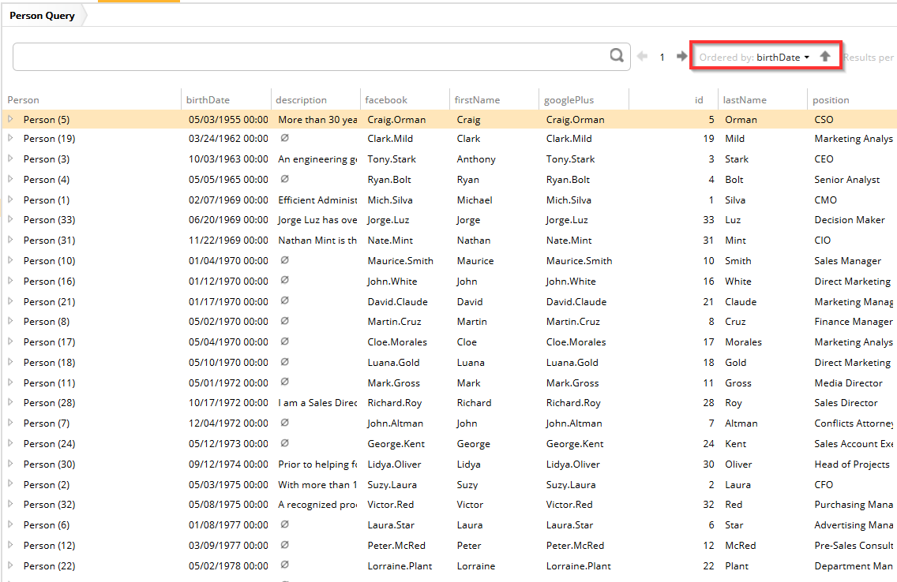897x582 pixels.
Task: Expand the Person (5) row
Action: click(11, 119)
